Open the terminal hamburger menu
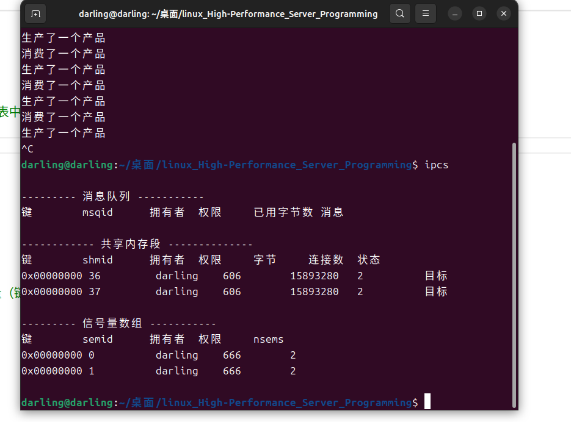The height and width of the screenshot is (422, 571). coord(425,14)
